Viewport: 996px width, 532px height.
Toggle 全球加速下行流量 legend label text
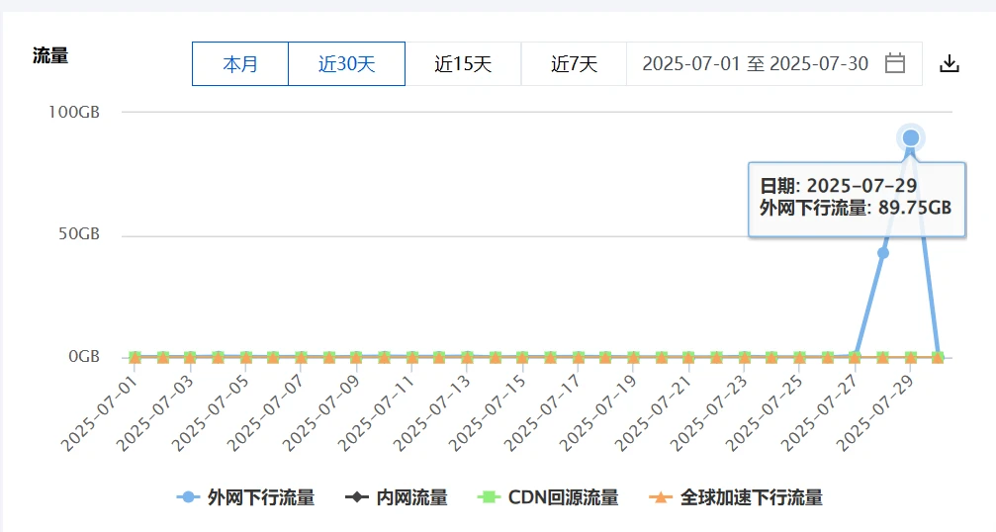pyautogui.click(x=751, y=497)
